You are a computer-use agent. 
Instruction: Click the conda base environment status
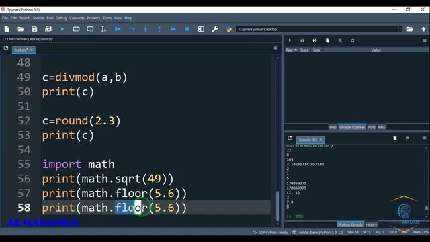pyautogui.click(x=318, y=232)
